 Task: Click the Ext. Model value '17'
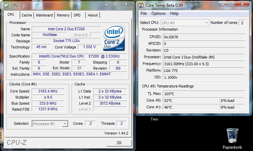point(79,68)
